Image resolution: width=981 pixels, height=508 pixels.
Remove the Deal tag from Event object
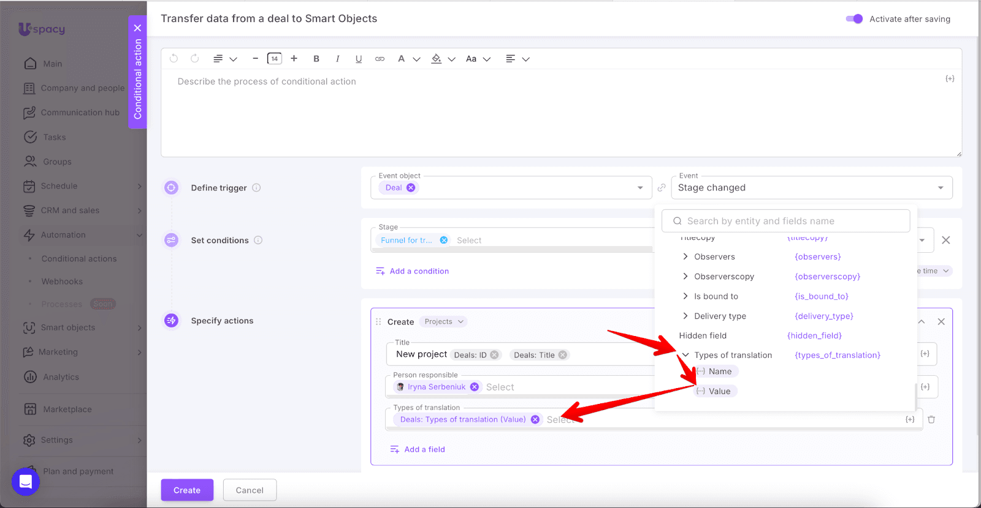point(411,188)
